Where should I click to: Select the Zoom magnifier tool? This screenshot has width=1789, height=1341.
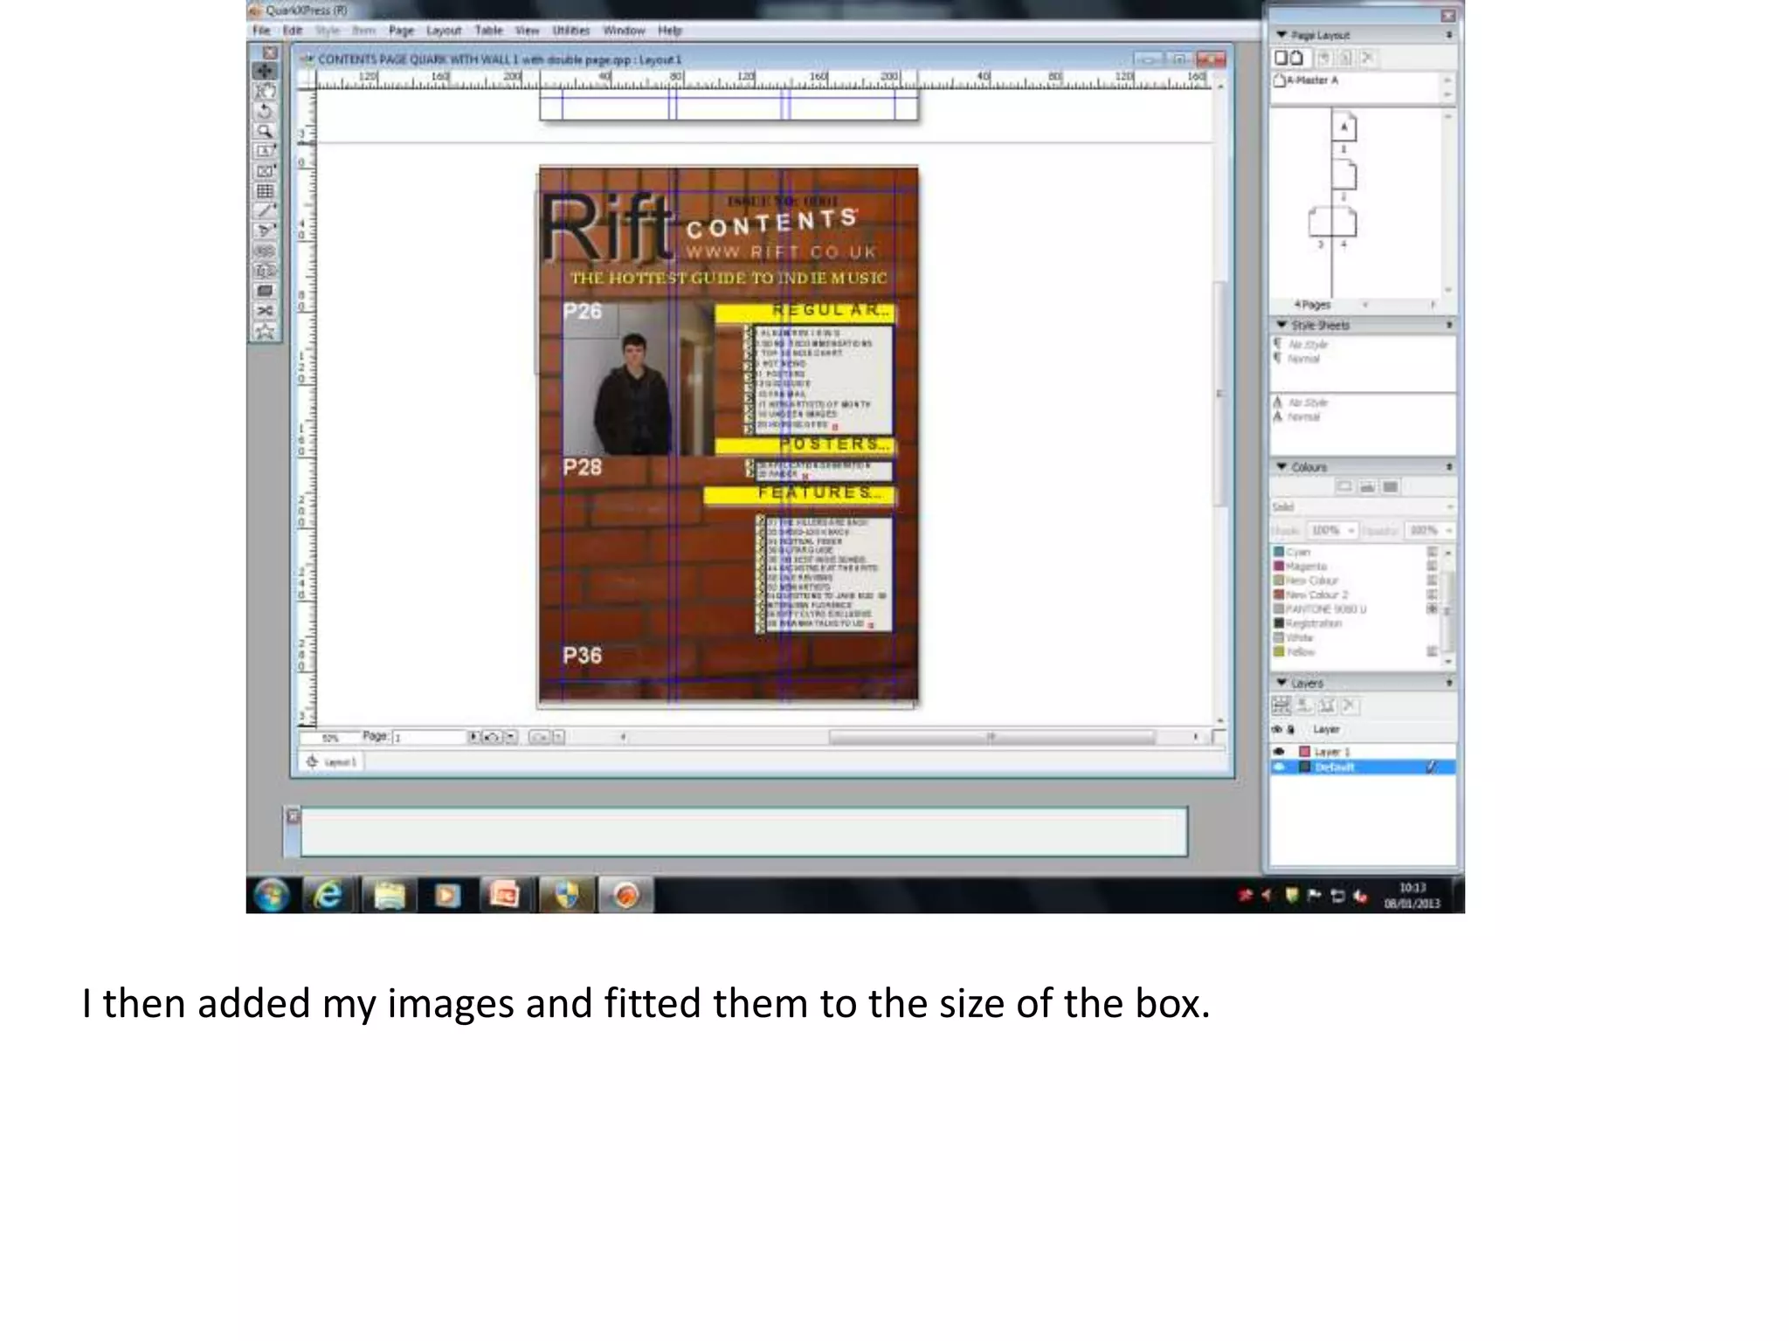265,131
